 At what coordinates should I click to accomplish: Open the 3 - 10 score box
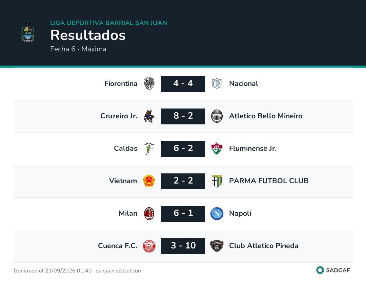(183, 246)
